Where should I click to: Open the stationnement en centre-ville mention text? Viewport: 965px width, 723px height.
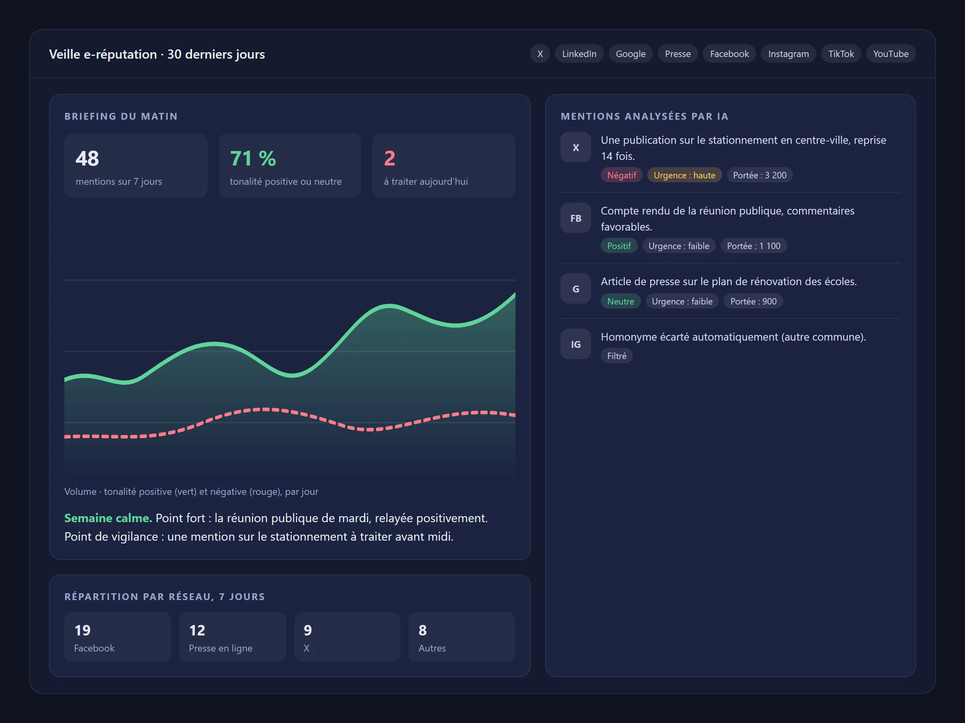[743, 148]
